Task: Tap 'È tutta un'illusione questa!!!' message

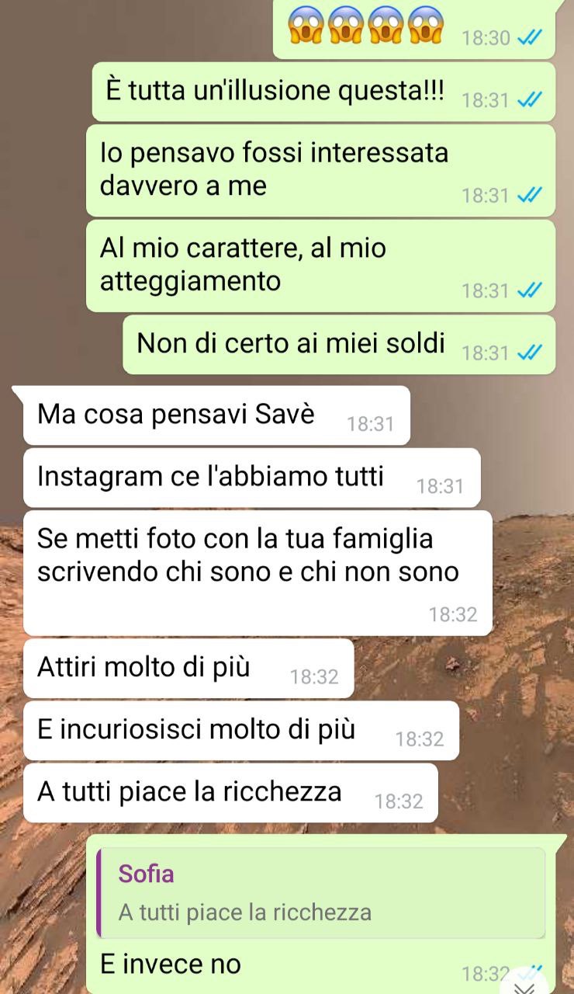Action: [324, 92]
